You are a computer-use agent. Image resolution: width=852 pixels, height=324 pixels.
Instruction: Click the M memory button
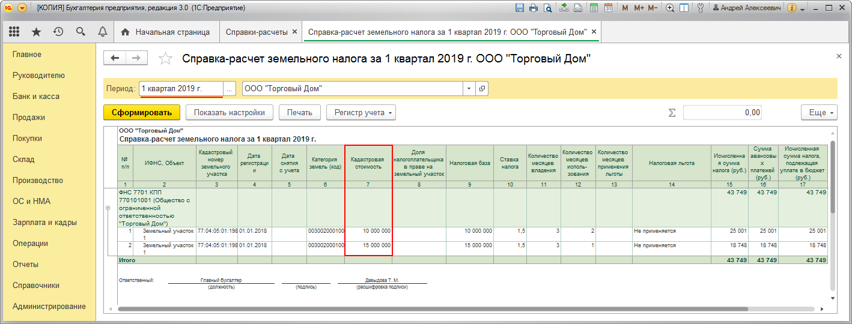pos(625,8)
